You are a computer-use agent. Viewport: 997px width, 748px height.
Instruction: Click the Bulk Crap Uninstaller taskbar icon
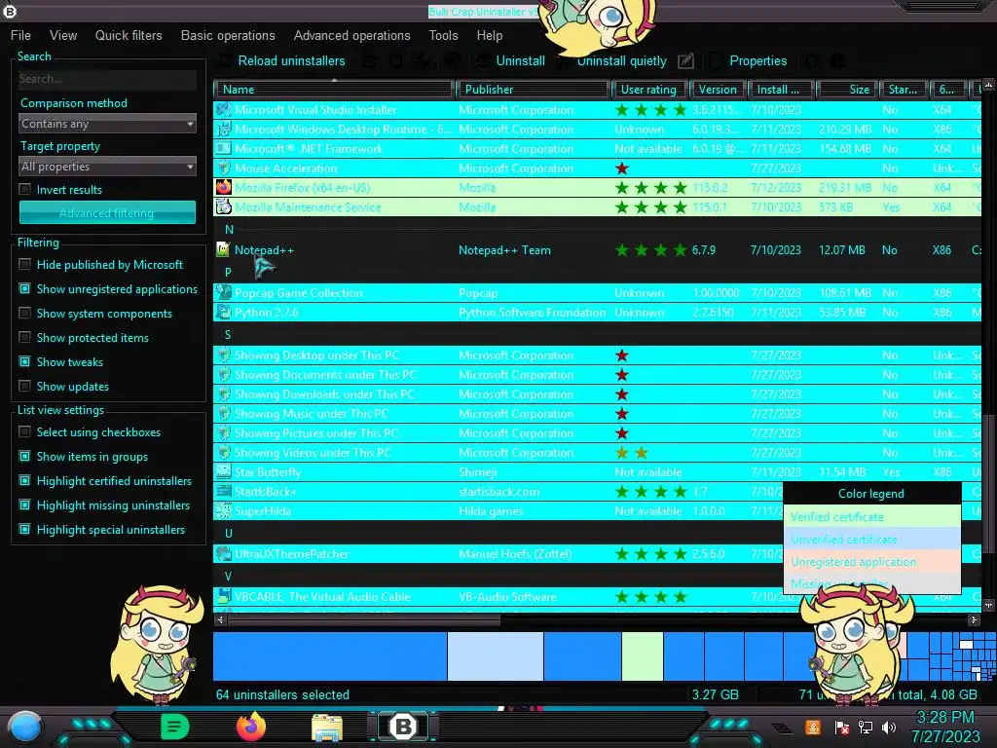(403, 727)
